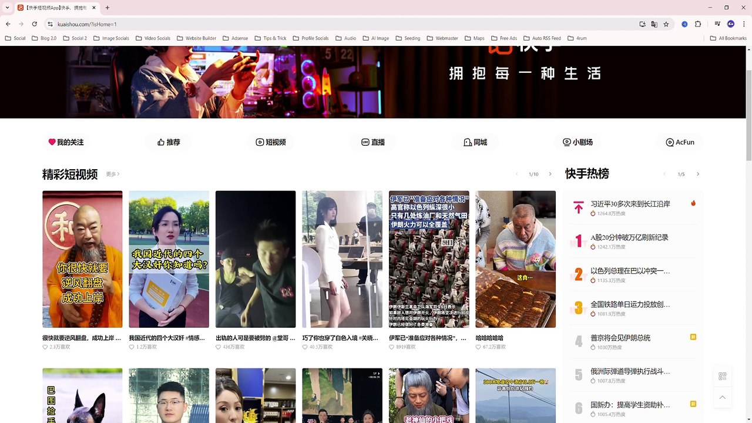752x423 pixels.
Task: Open the Tips & Trick bookmark folder
Action: [x=270, y=38]
